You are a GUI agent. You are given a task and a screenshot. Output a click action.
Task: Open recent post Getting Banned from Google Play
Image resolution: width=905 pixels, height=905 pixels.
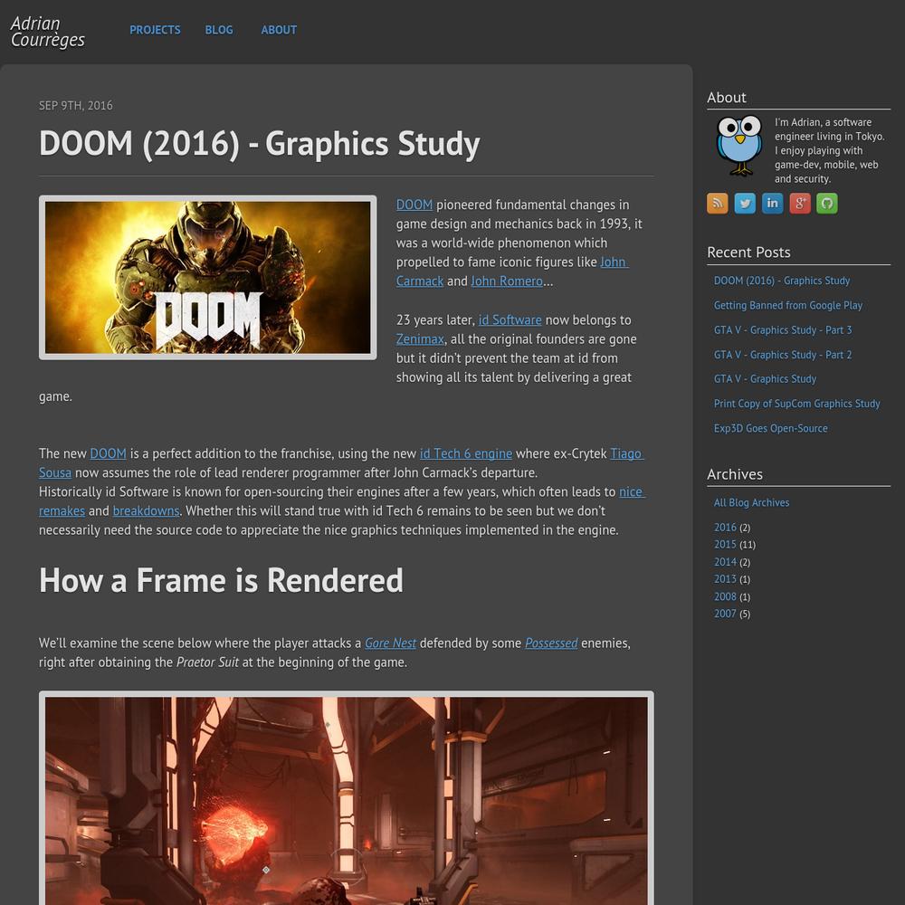click(x=788, y=305)
